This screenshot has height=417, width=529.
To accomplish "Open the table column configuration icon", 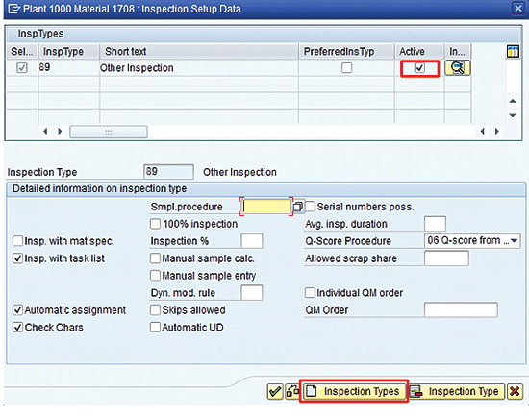I will tap(513, 52).
